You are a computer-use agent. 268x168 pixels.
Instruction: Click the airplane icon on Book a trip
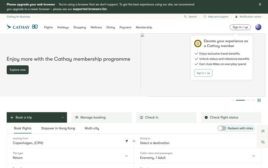(x=12, y=118)
